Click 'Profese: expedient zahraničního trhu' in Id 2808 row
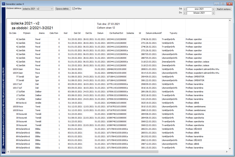 (202, 69)
